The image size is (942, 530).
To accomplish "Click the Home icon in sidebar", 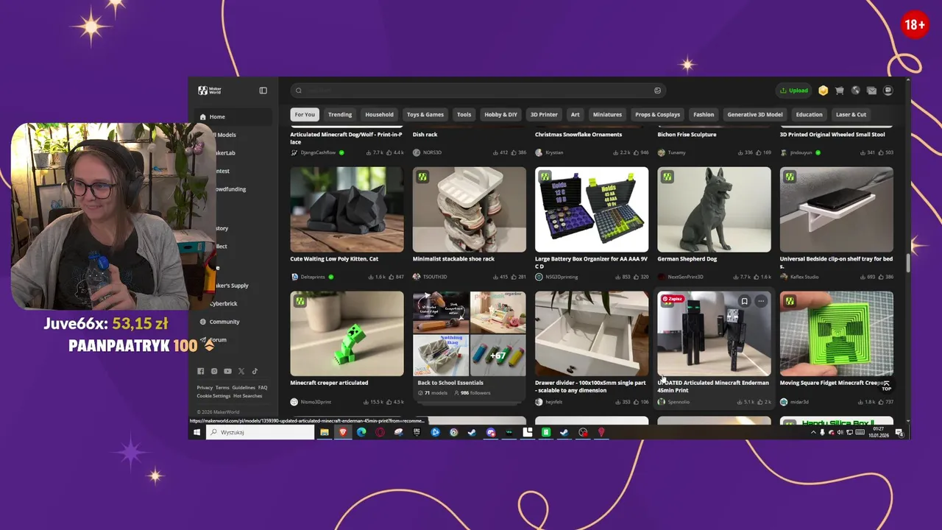I will point(202,117).
